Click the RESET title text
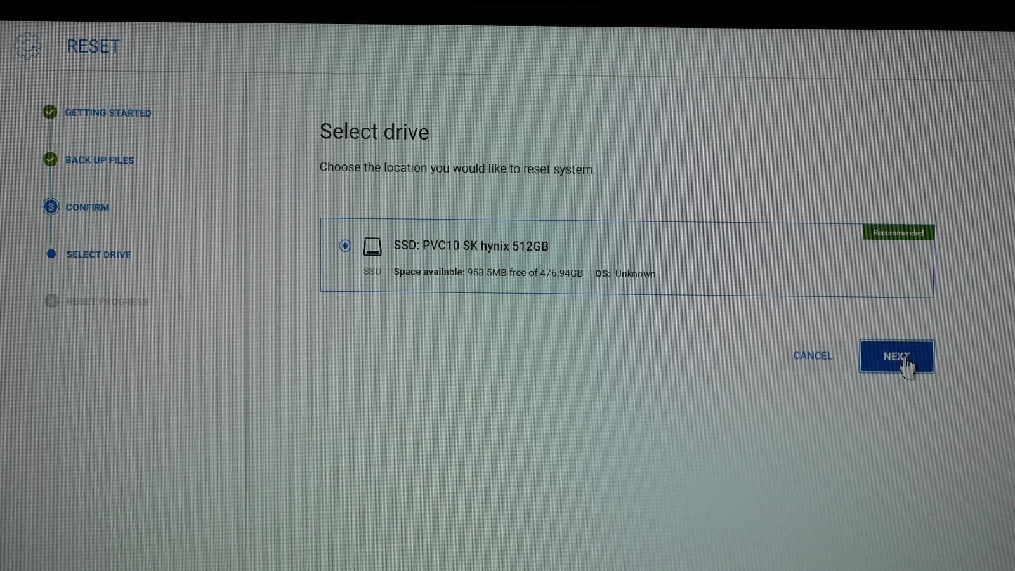1015x571 pixels. pos(93,46)
